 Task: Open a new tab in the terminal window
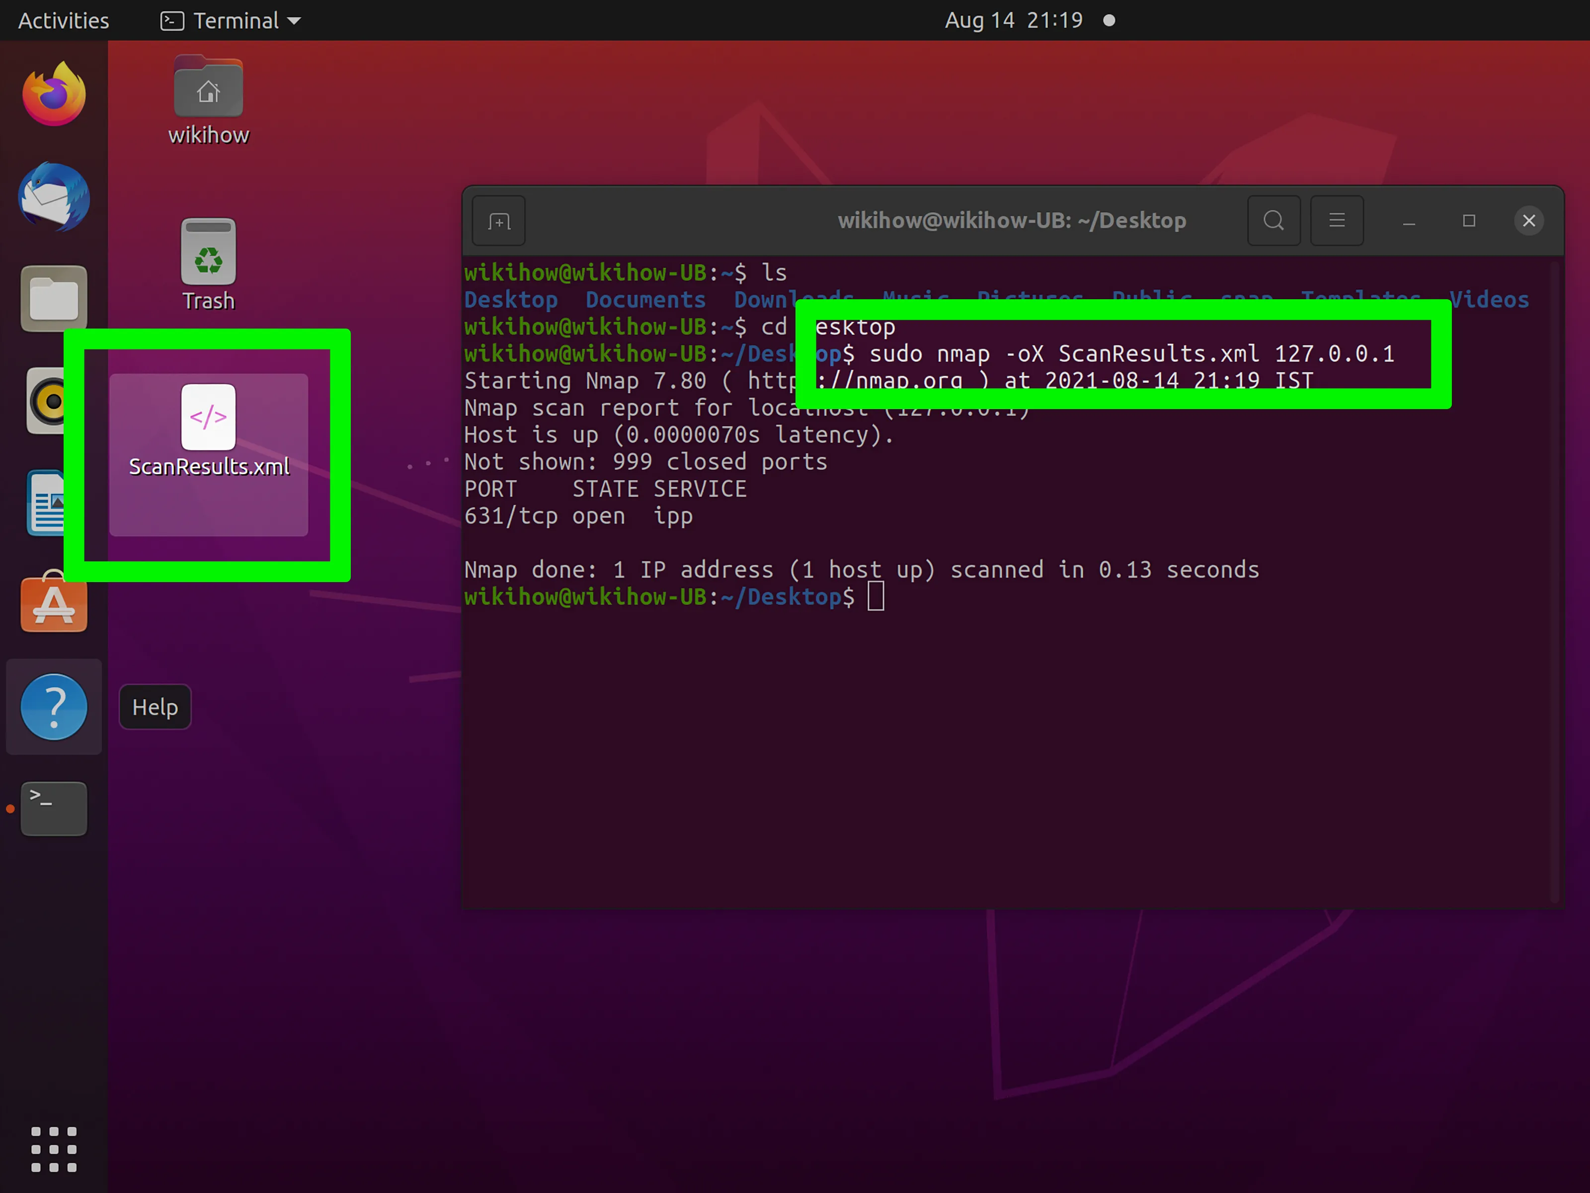pyautogui.click(x=499, y=221)
